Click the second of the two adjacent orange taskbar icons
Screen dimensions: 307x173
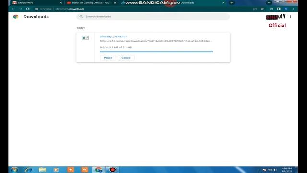point(84,170)
